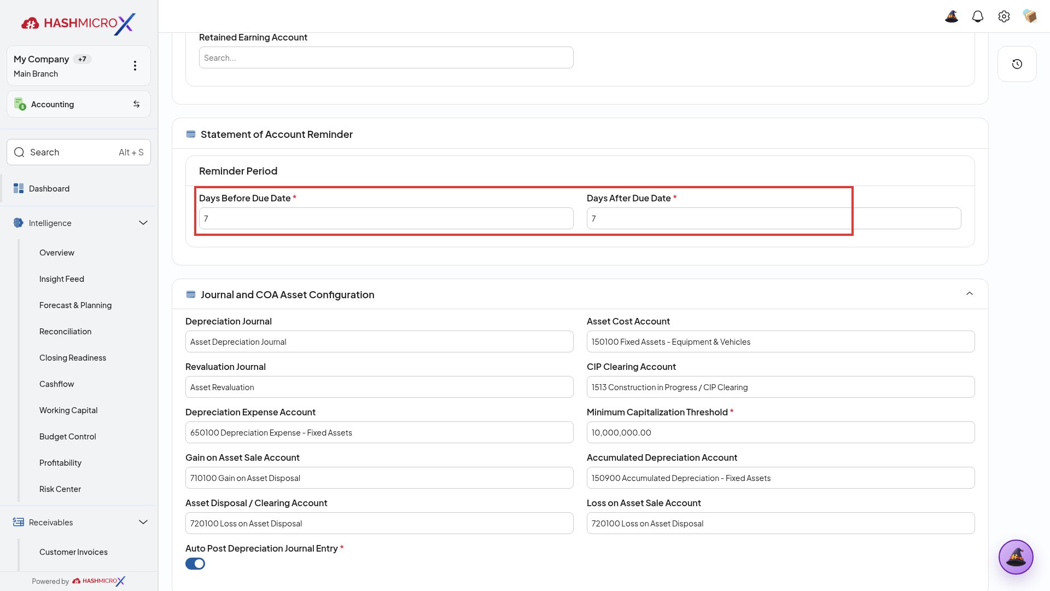This screenshot has width=1050, height=591.
Task: Open the Depreciation Journal dropdown
Action: tap(380, 341)
